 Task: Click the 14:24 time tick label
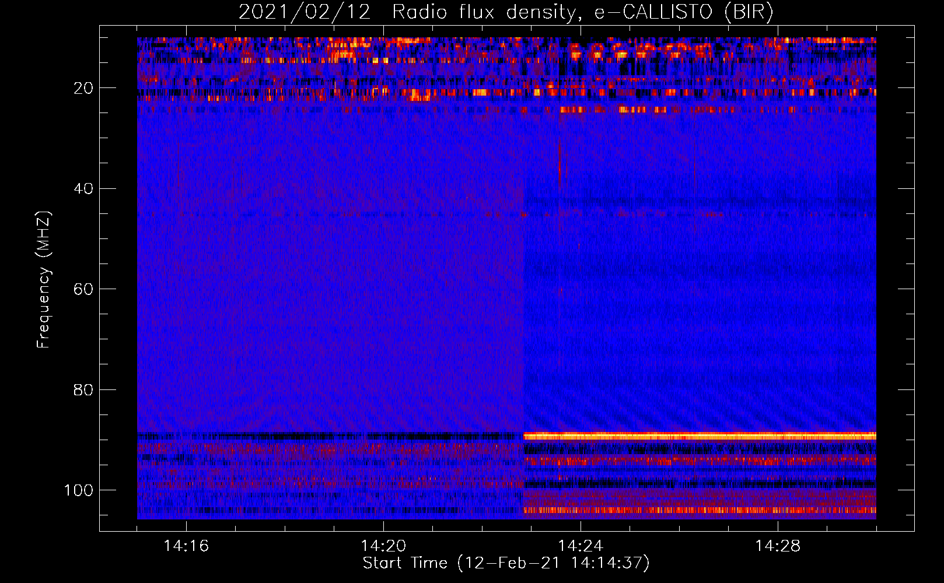(581, 546)
